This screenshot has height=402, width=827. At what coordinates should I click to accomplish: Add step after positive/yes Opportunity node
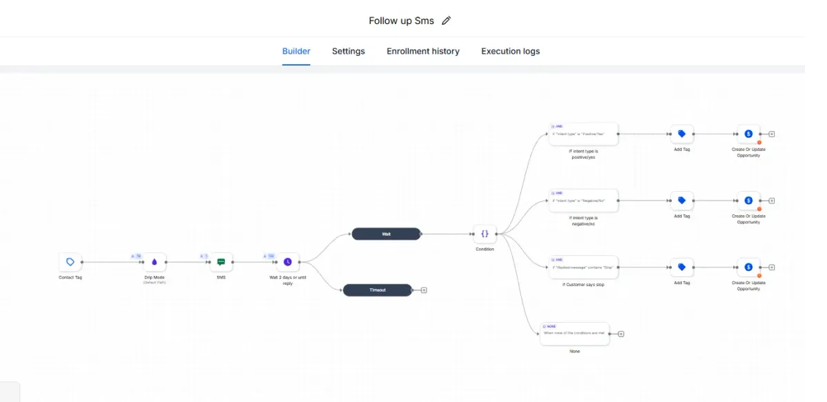(772, 134)
